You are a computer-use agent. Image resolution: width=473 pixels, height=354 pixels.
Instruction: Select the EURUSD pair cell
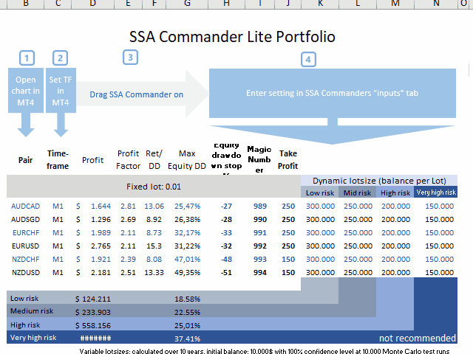tap(26, 246)
